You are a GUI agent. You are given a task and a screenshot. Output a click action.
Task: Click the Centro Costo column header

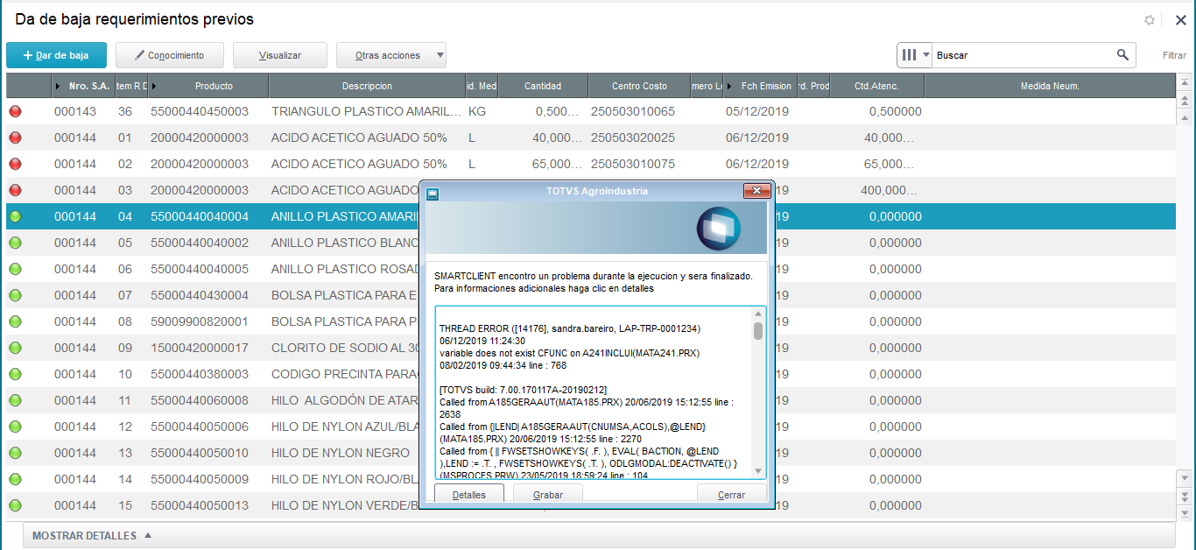tap(639, 86)
